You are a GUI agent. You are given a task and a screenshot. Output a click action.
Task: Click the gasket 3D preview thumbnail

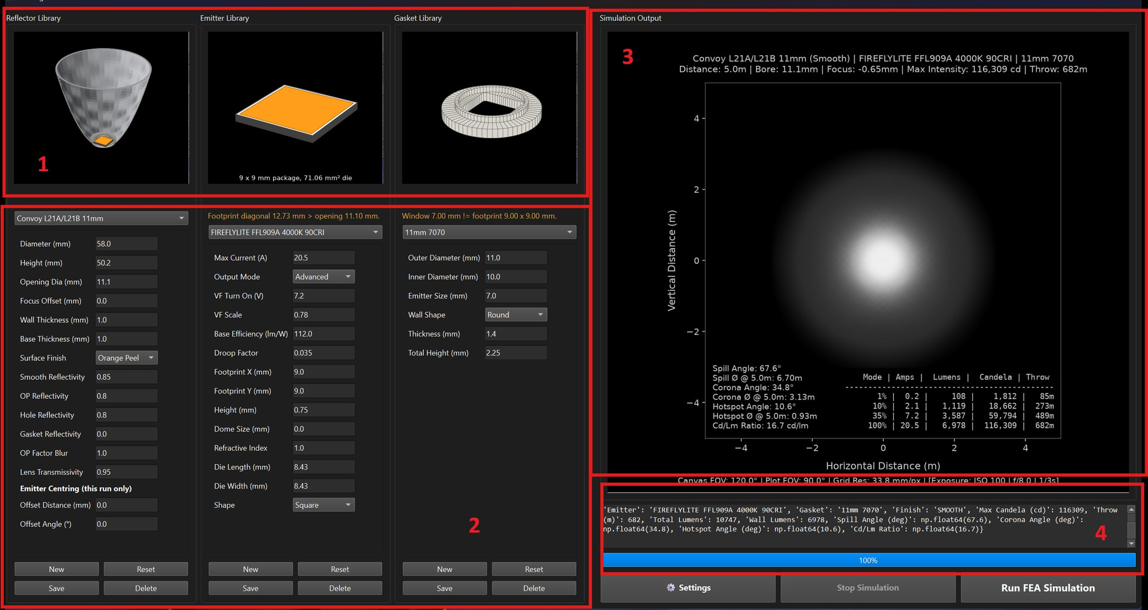click(x=489, y=108)
